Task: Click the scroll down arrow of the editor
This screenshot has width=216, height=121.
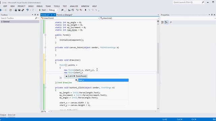Action: point(158,109)
